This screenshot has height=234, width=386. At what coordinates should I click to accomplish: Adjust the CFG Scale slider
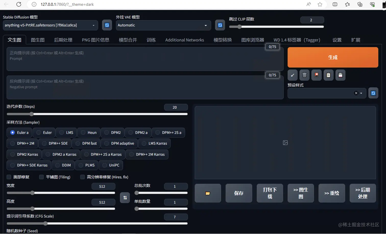[45, 223]
